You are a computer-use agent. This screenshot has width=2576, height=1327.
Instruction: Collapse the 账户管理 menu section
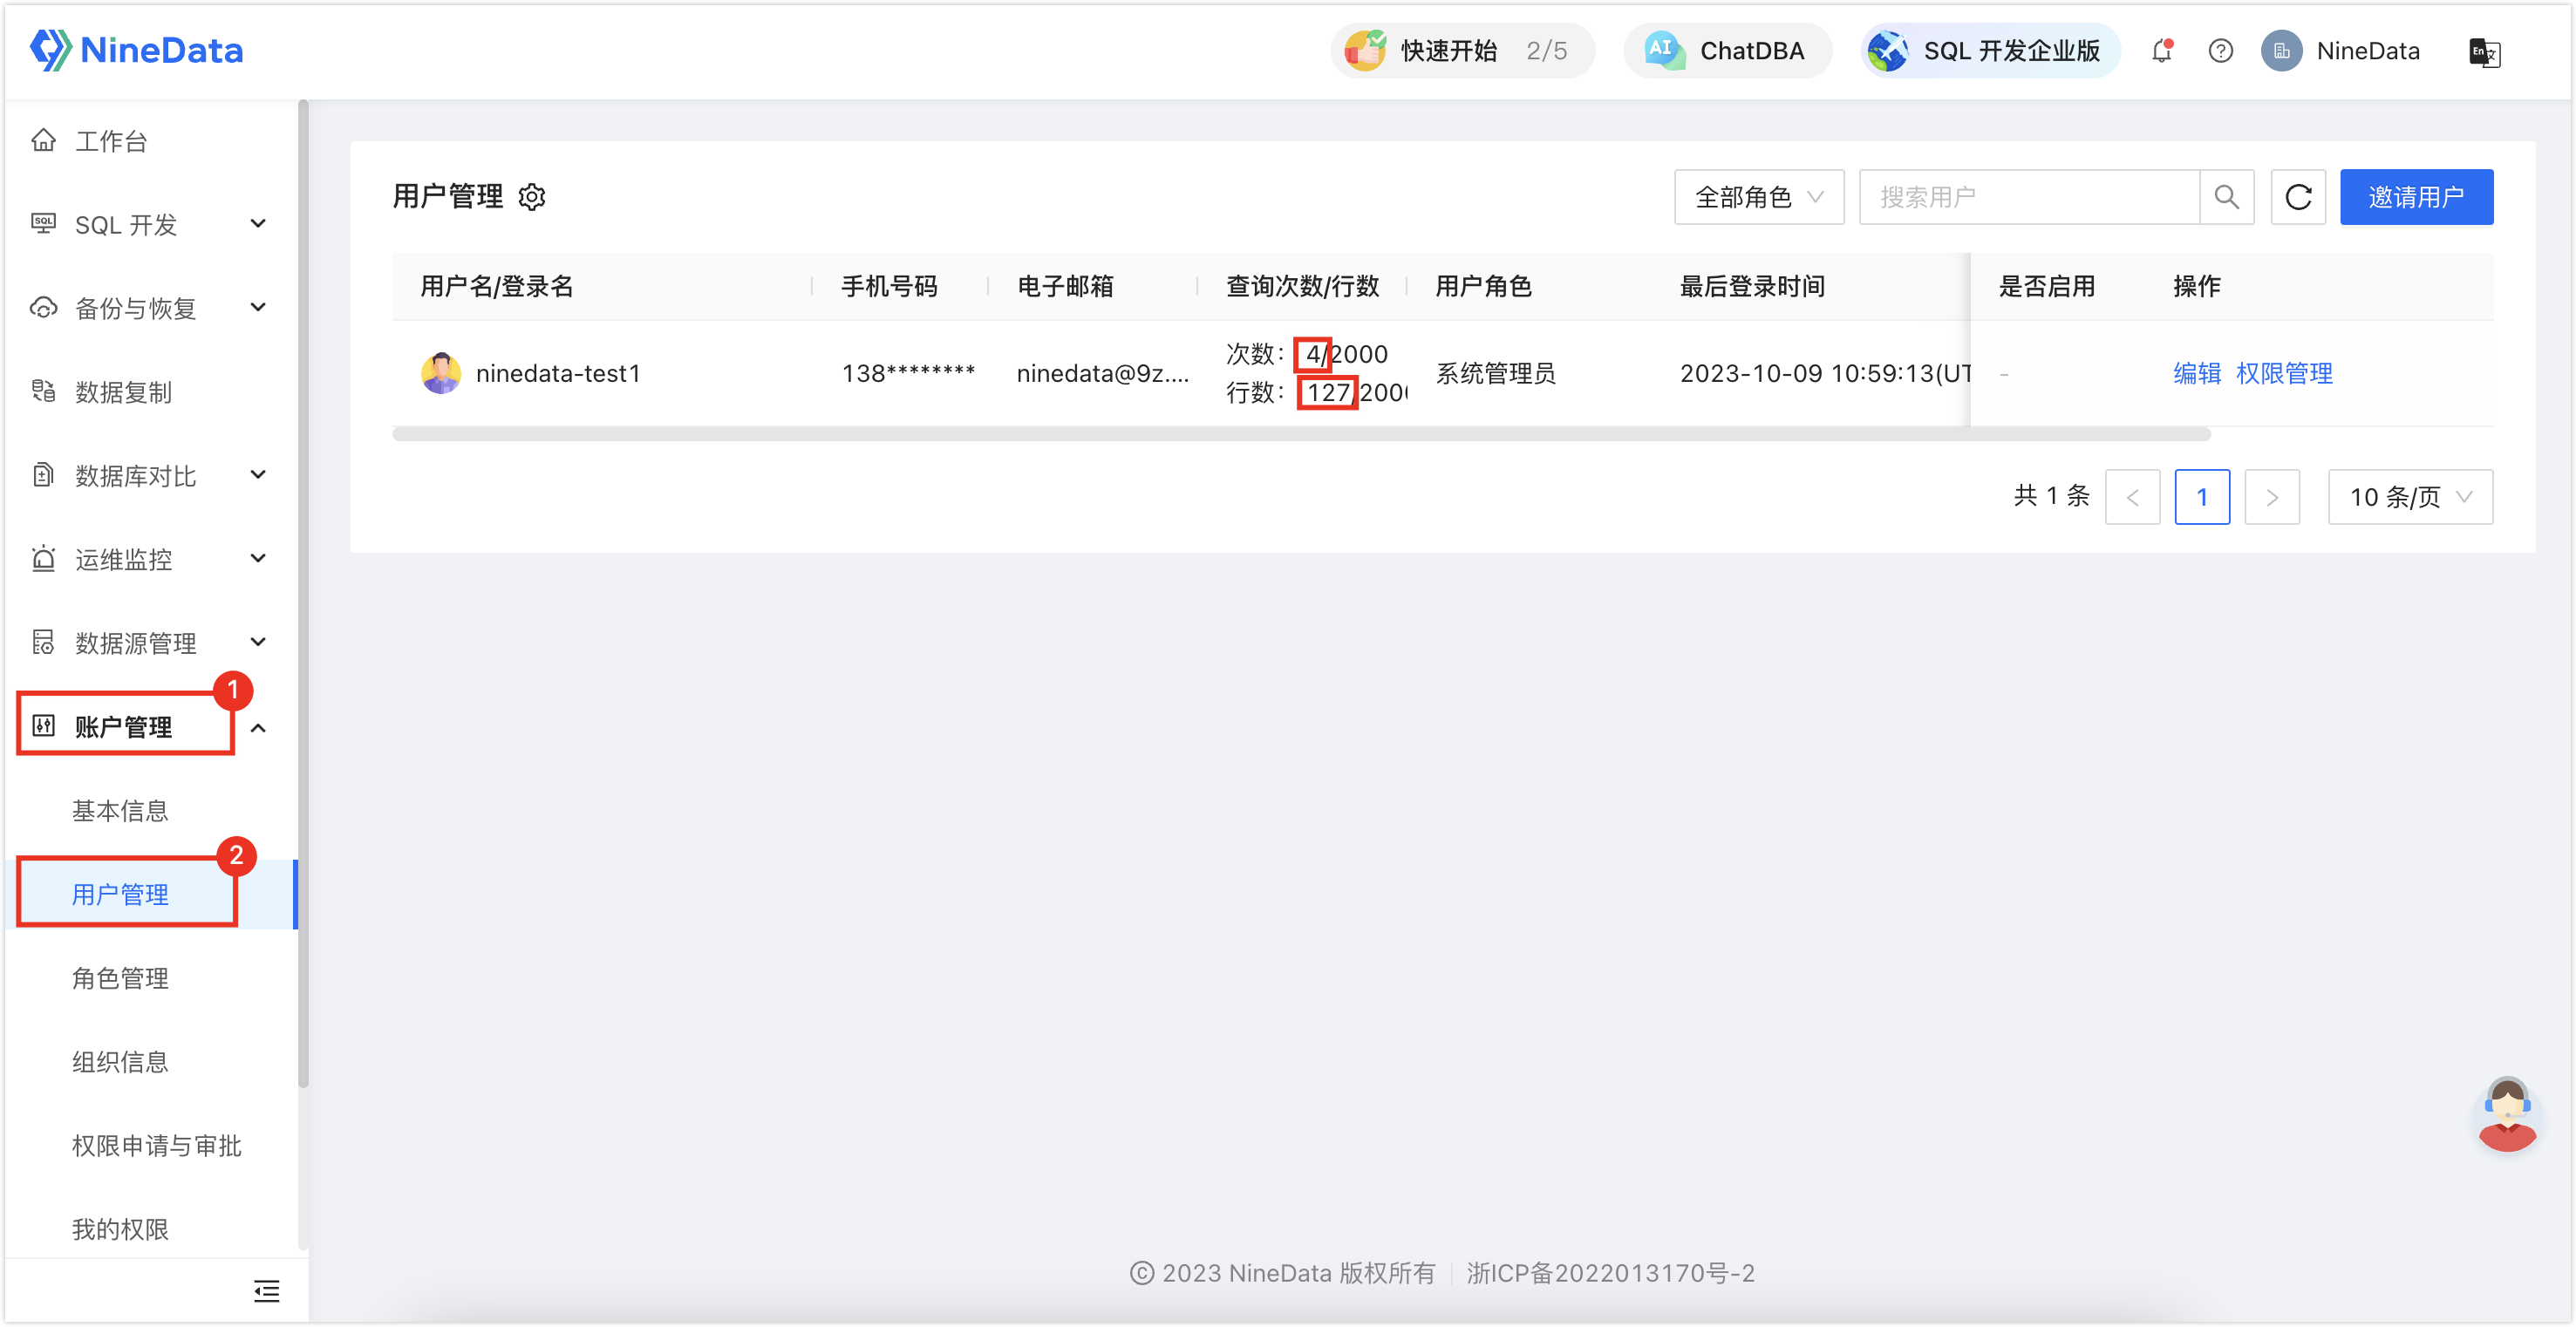pos(258,728)
